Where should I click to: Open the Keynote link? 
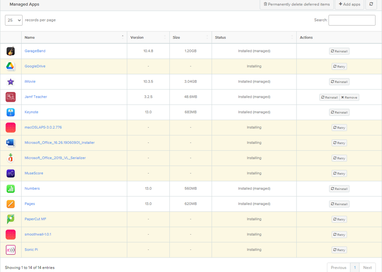(x=31, y=112)
